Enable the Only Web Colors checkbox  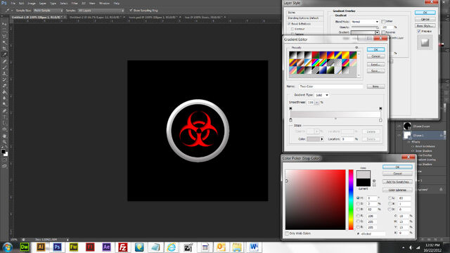tap(287, 233)
